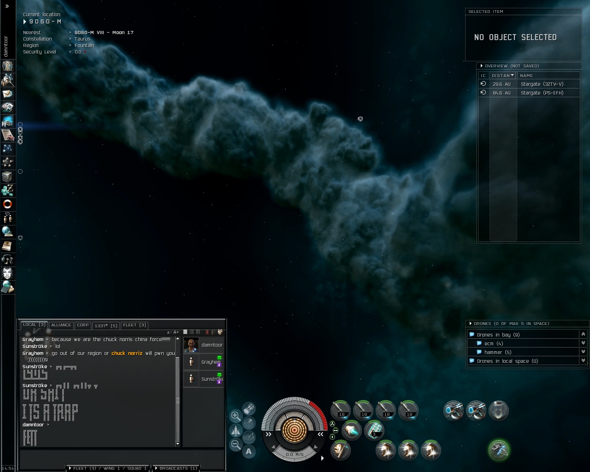
Task: Click the nearest 9D60-M VIII - Moon 17 link
Action: click(104, 33)
